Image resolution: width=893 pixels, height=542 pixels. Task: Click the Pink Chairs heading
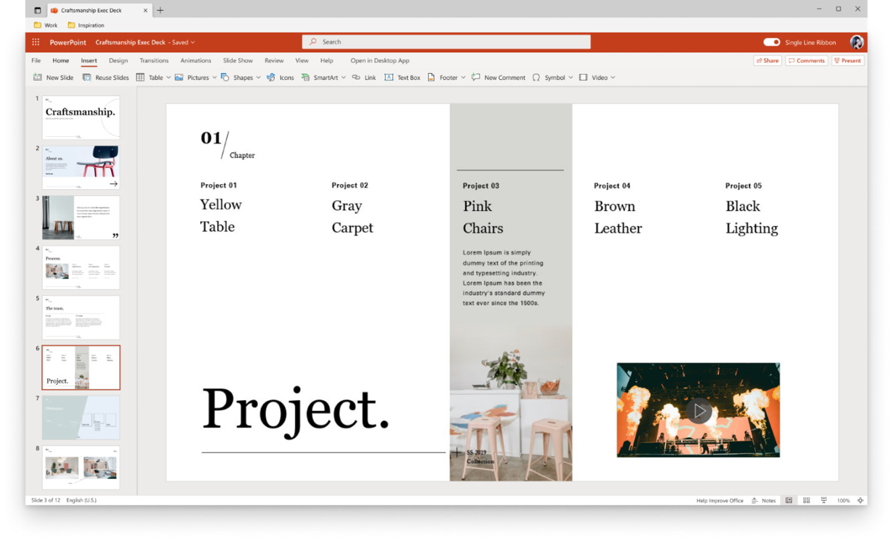pyautogui.click(x=483, y=217)
